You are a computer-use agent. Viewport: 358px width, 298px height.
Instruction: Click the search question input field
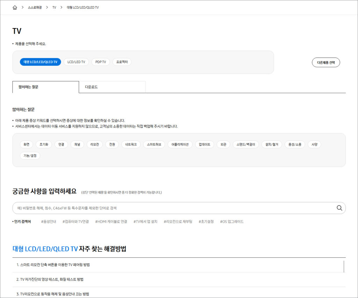pos(173,208)
